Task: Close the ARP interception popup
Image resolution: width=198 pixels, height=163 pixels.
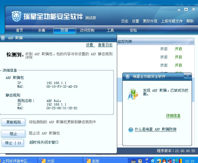Action: tap(188, 76)
